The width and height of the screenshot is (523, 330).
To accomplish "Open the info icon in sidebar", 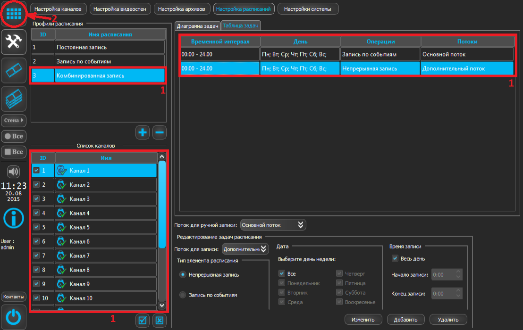I will [x=14, y=217].
